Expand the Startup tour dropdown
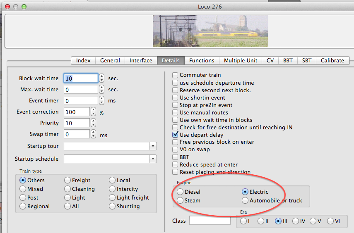 point(110,146)
